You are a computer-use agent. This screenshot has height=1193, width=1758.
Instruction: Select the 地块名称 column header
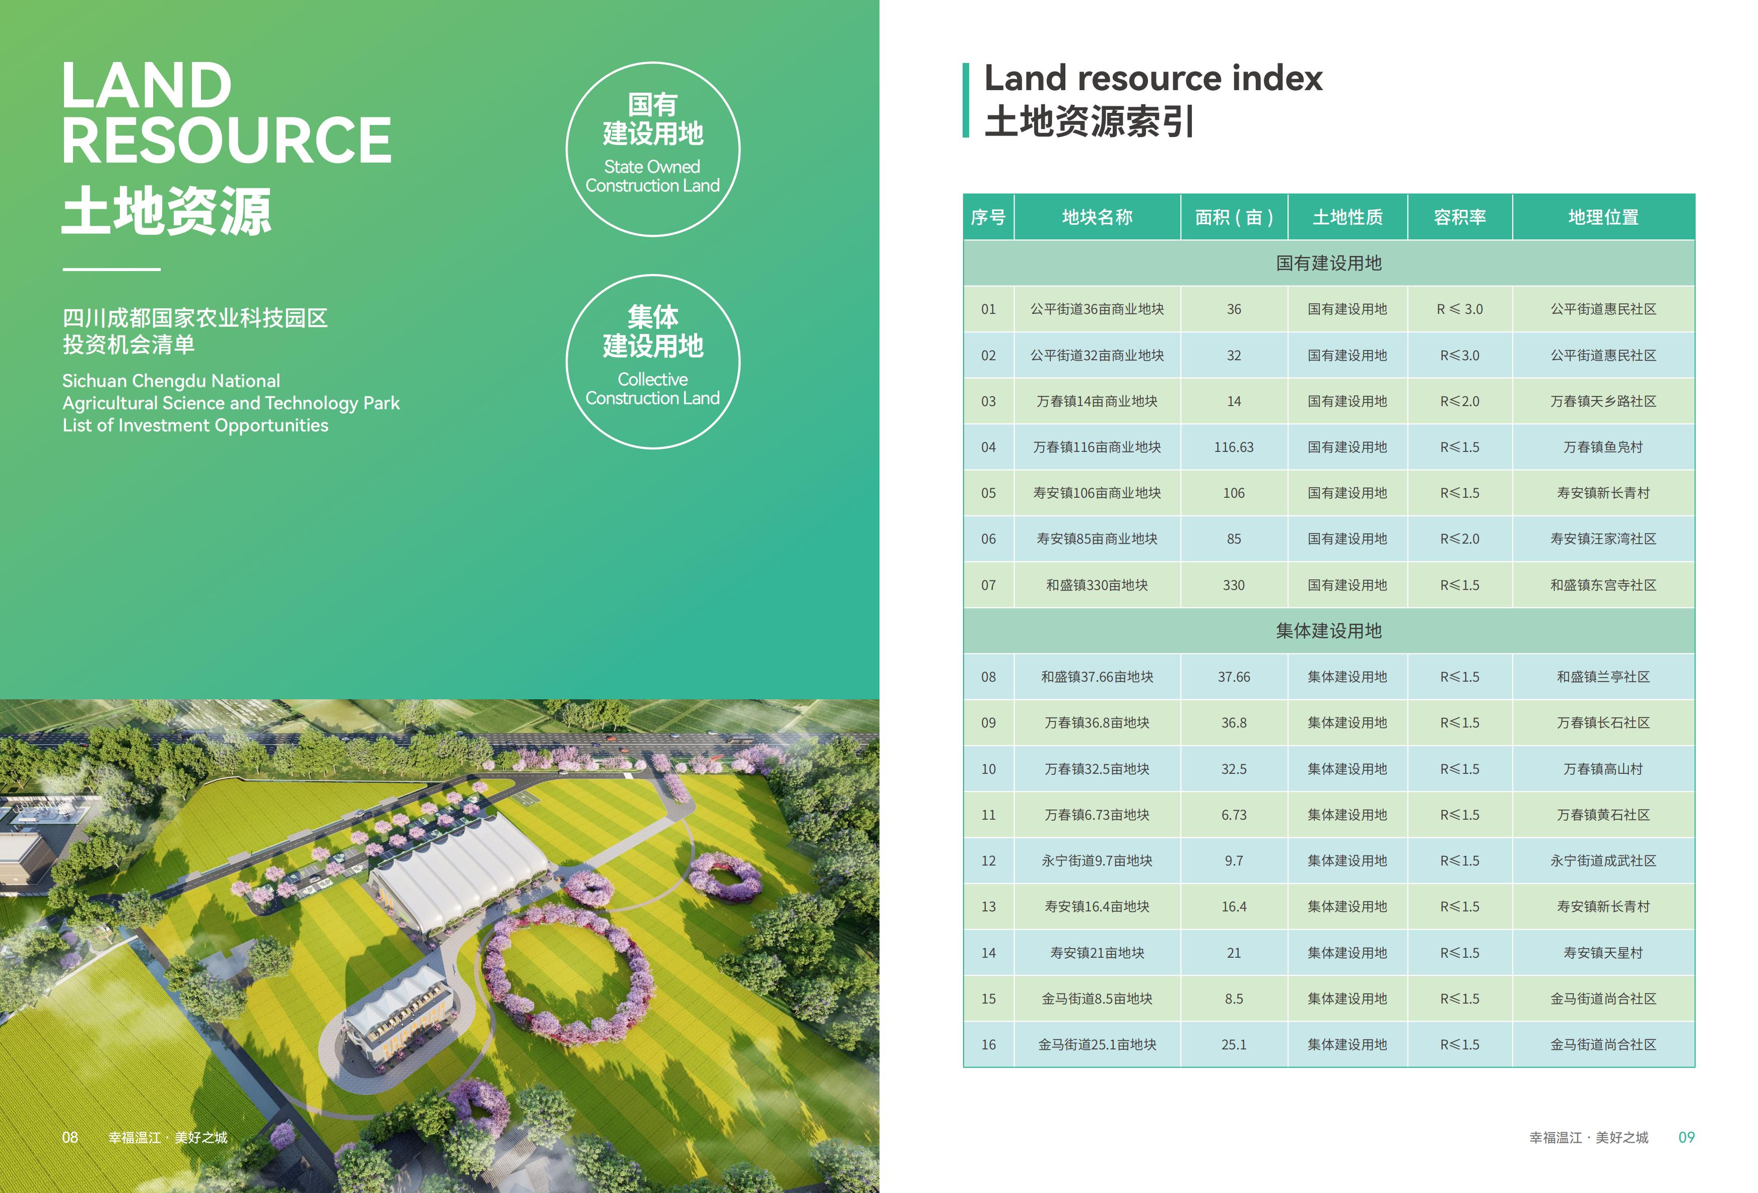(x=1097, y=217)
